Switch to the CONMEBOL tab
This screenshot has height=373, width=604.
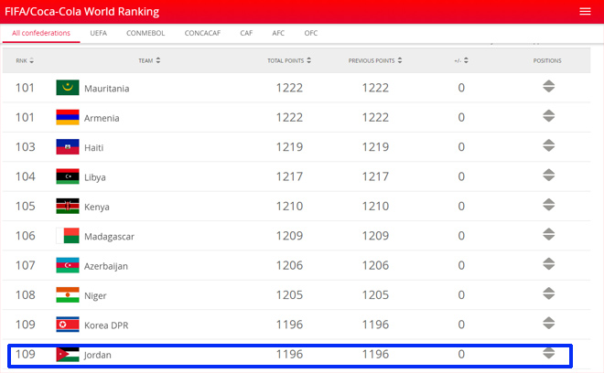pos(145,33)
